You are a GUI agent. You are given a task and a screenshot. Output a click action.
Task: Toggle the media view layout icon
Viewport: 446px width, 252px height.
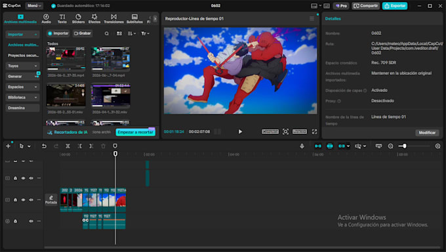click(x=119, y=33)
